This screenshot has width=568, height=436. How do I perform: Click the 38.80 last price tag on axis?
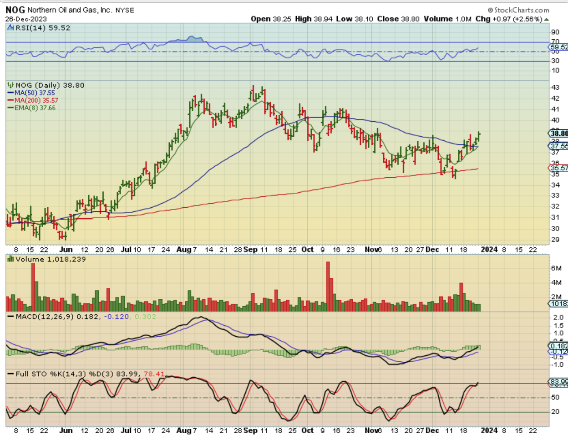point(559,133)
